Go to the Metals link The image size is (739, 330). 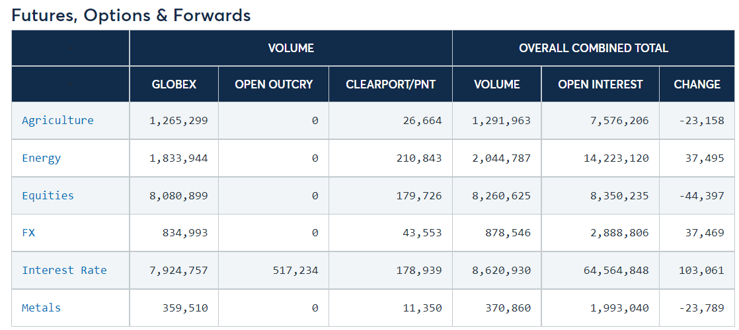[x=41, y=308]
